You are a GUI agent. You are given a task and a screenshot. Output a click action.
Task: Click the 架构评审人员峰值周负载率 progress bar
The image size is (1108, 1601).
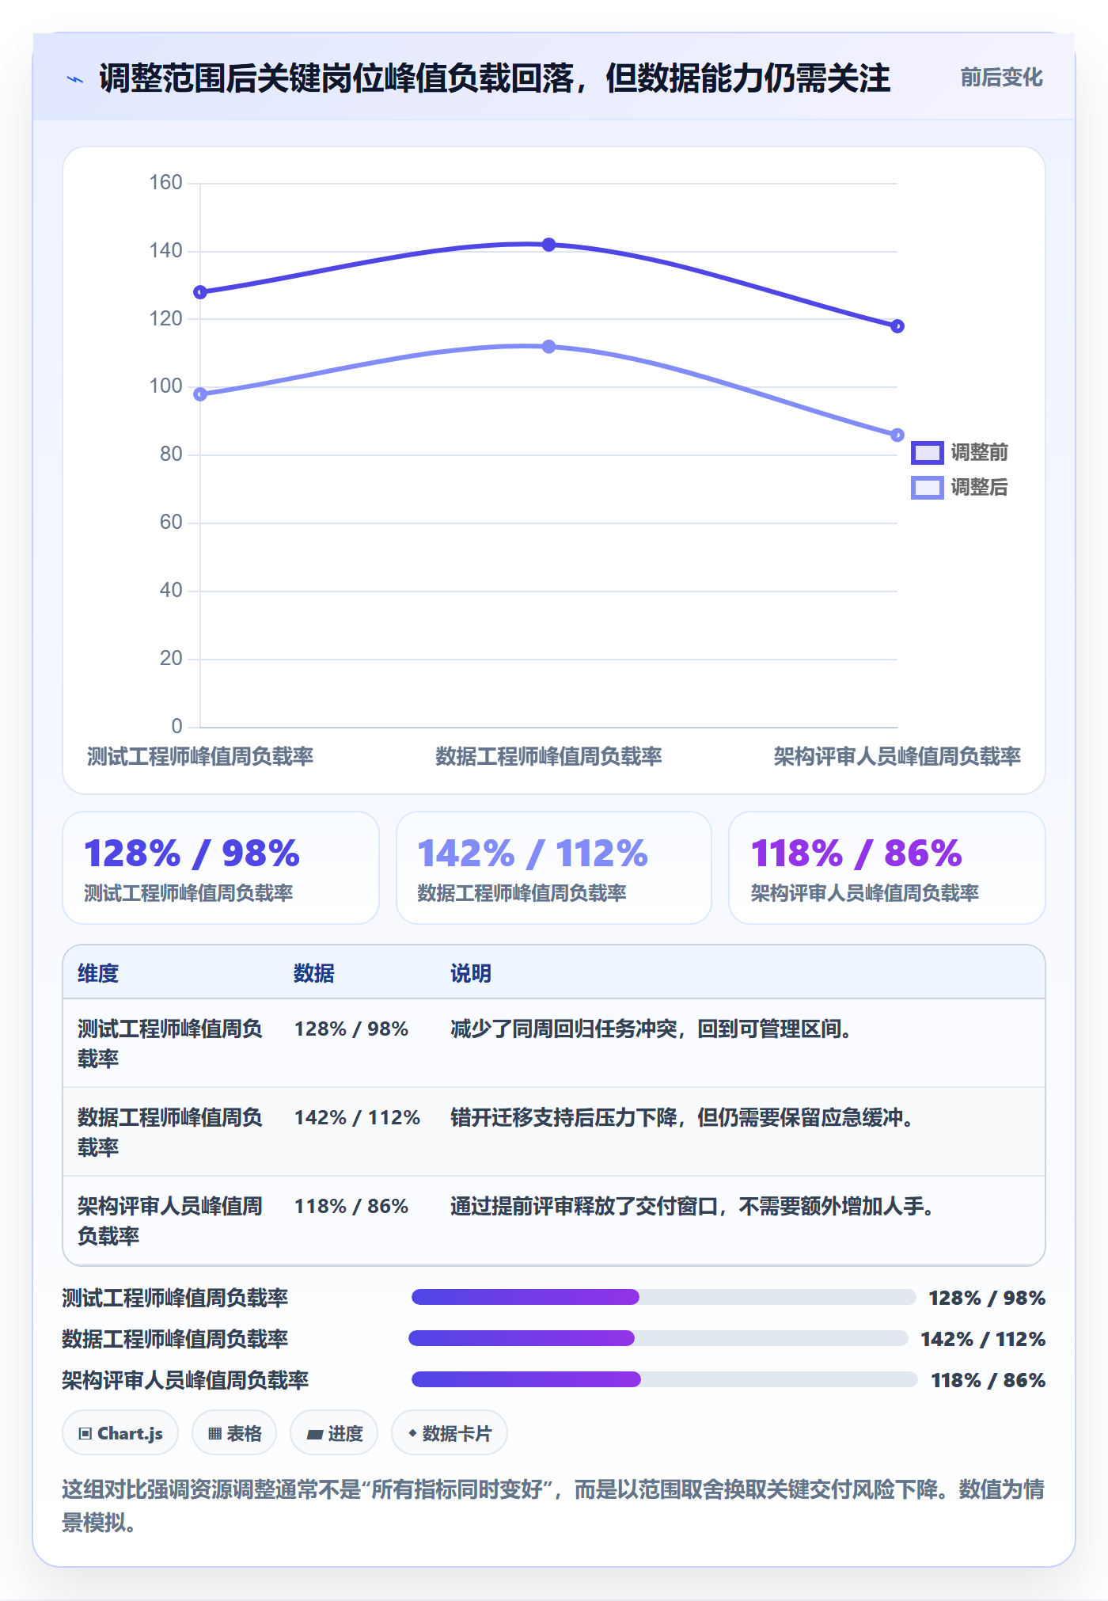click(665, 1379)
